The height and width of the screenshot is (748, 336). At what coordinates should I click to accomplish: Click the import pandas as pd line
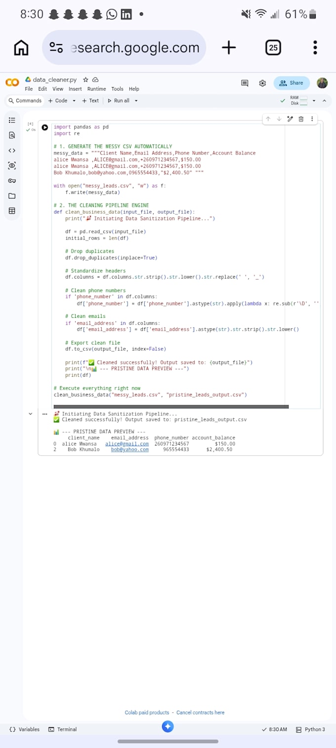click(81, 127)
